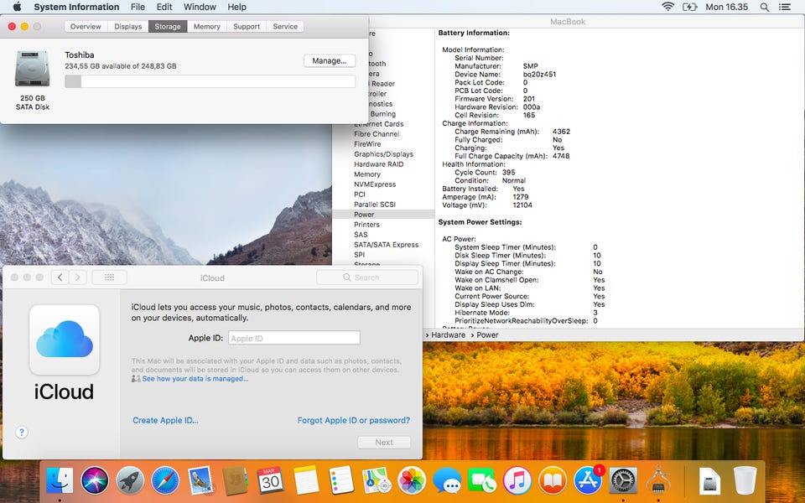
Task: Open Notes icon in dock
Action: pyautogui.click(x=306, y=481)
